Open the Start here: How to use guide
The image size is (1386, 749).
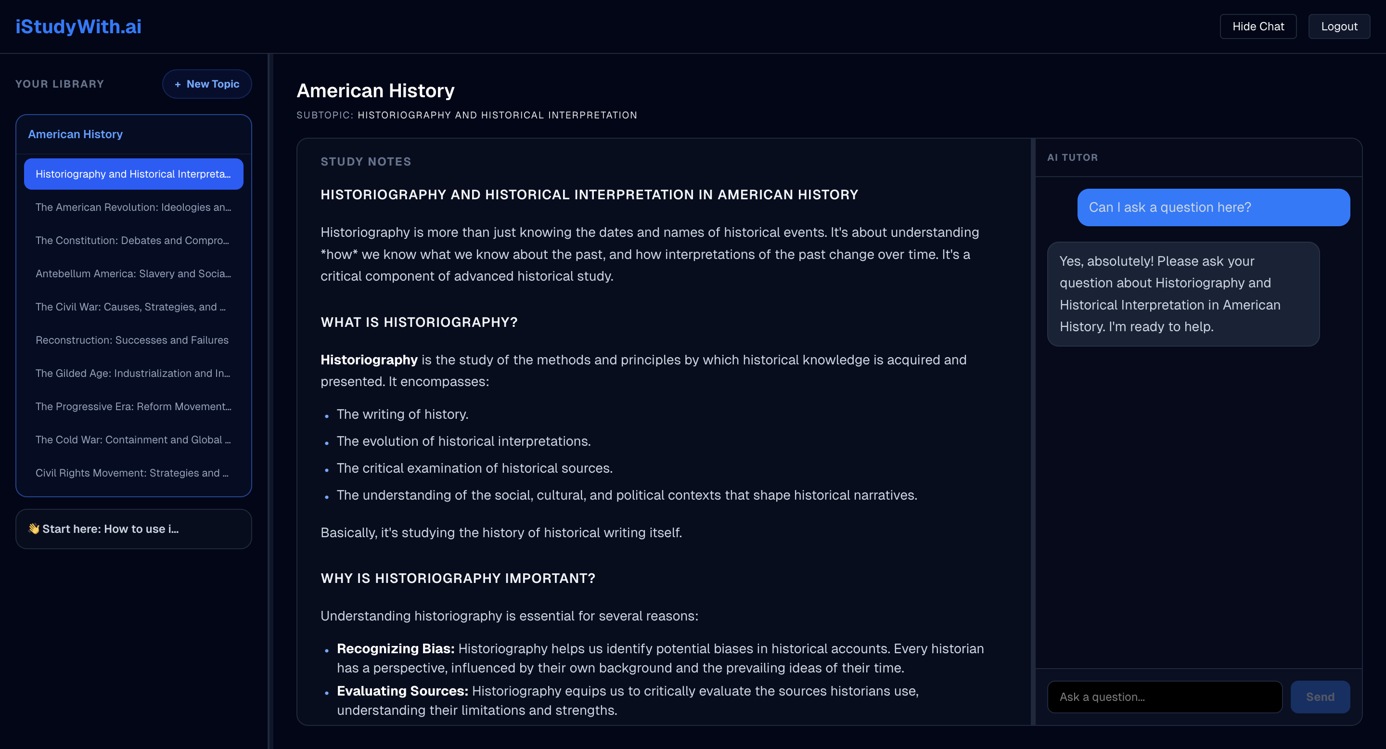point(133,529)
